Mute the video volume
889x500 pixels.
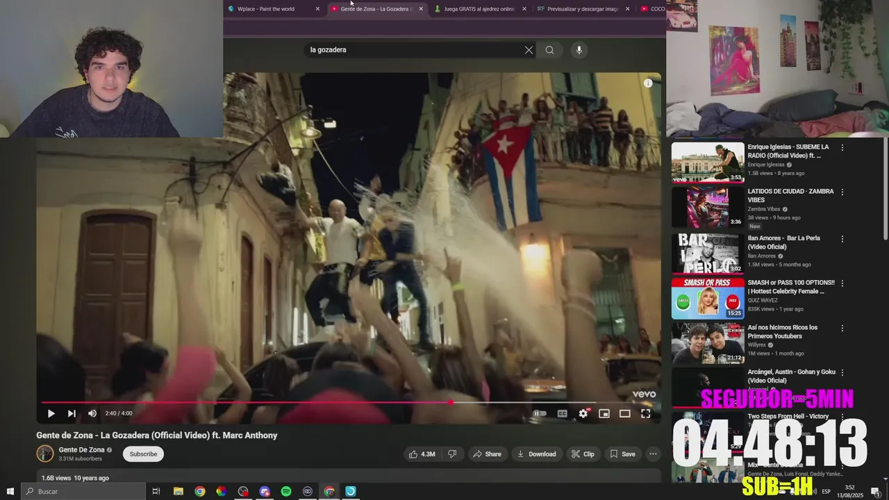pyautogui.click(x=92, y=413)
